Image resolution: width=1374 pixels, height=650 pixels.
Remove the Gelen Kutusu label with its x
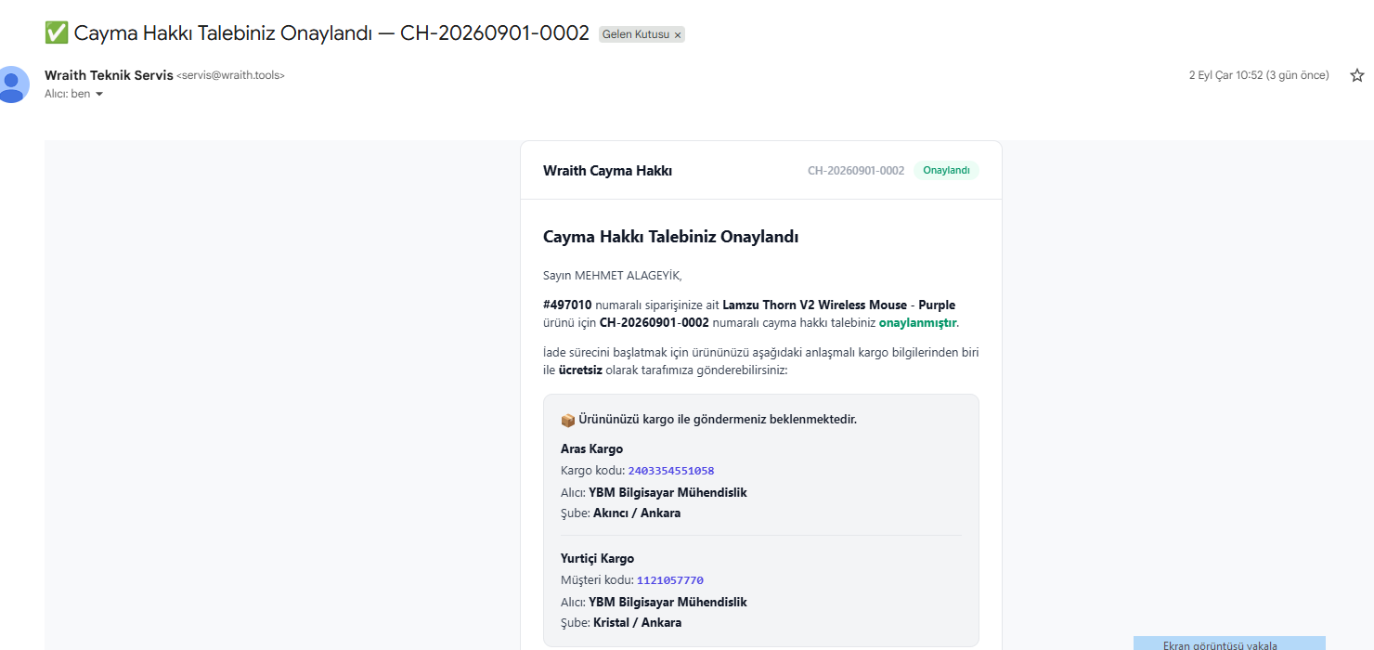pos(678,34)
